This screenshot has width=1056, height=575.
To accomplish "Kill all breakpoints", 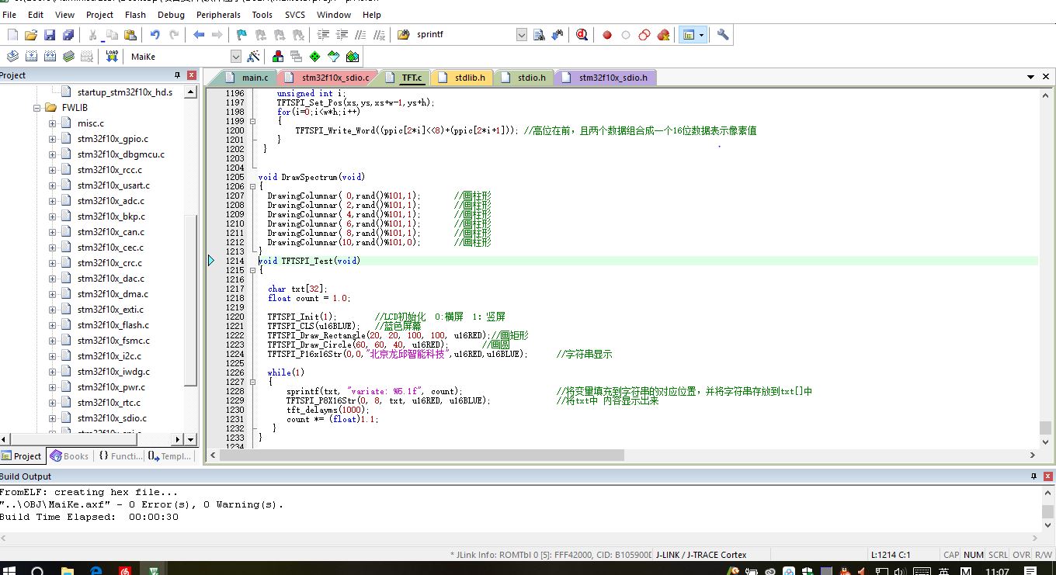I will pyautogui.click(x=663, y=35).
